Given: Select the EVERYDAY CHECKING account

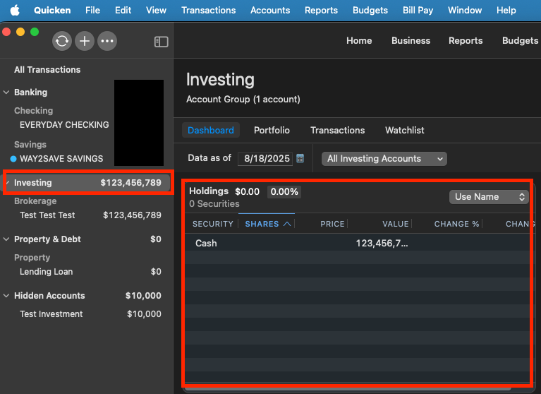Looking at the screenshot, I should coord(64,125).
